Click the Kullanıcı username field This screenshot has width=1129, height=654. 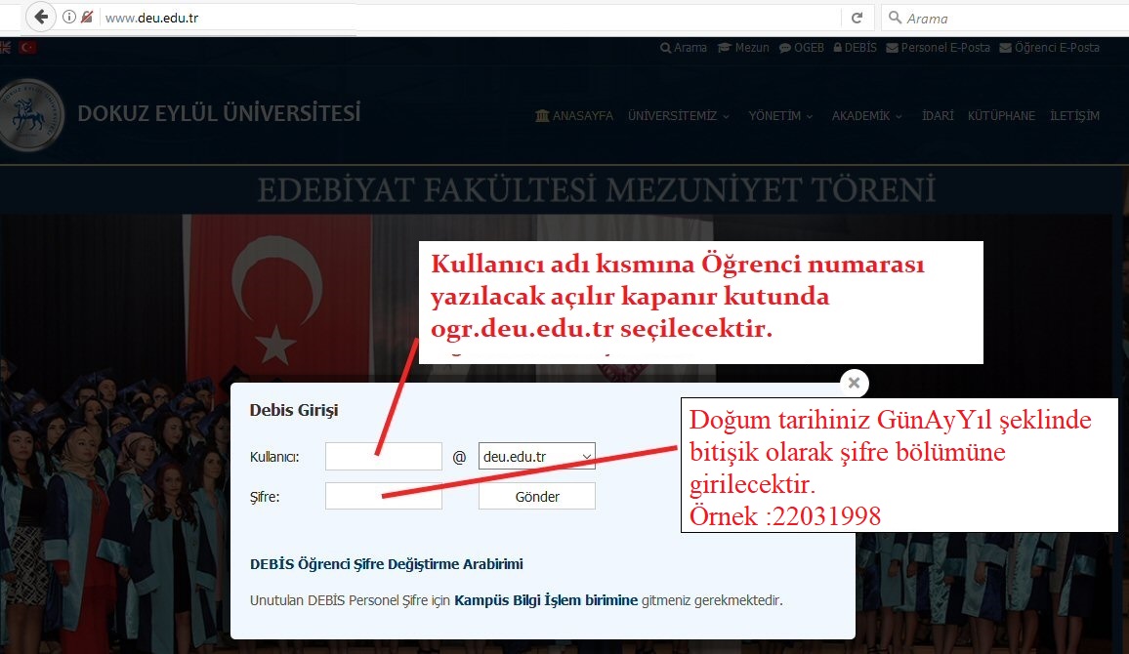[383, 456]
